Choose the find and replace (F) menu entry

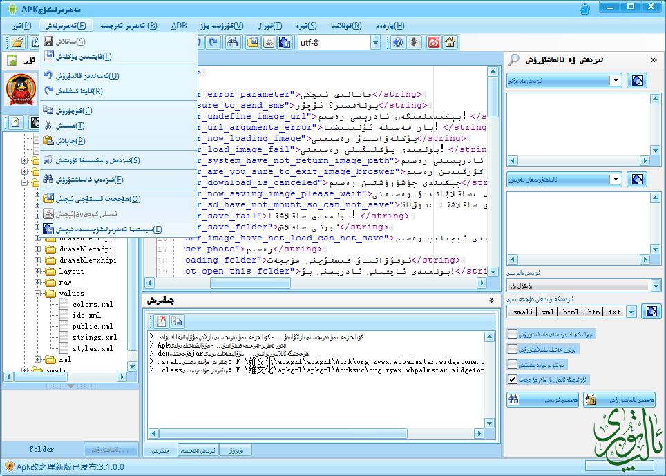point(119,180)
